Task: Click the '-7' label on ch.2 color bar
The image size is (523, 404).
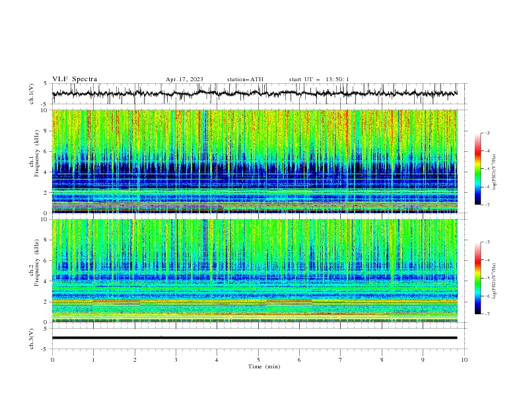Action: pos(487,314)
